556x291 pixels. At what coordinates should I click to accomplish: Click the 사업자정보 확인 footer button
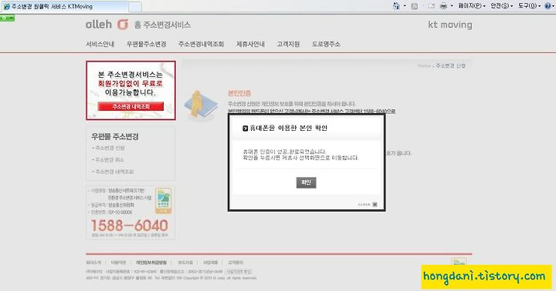(239, 272)
